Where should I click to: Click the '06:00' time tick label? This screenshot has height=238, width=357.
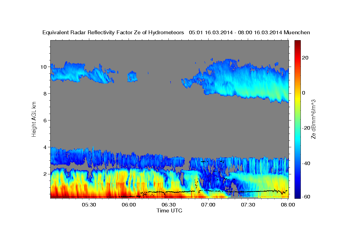[129, 205]
